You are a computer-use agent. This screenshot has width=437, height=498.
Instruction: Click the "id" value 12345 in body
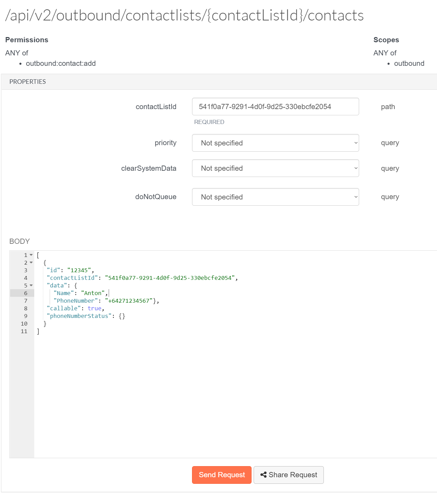79,270
